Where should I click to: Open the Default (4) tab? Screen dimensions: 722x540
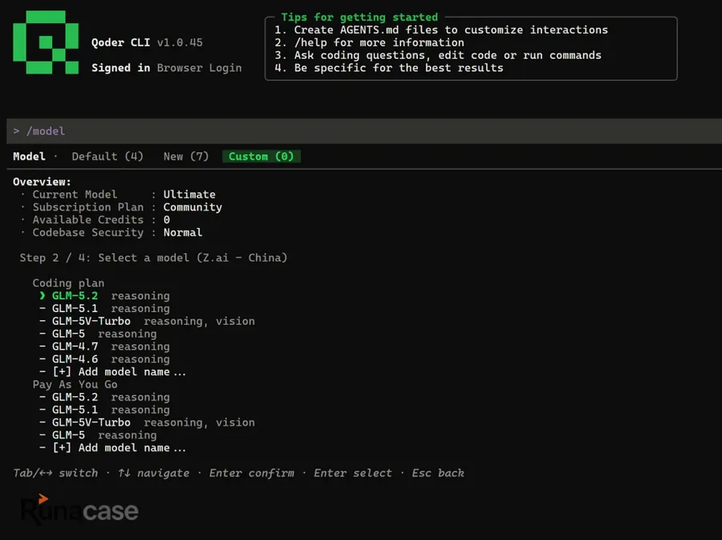pyautogui.click(x=107, y=156)
